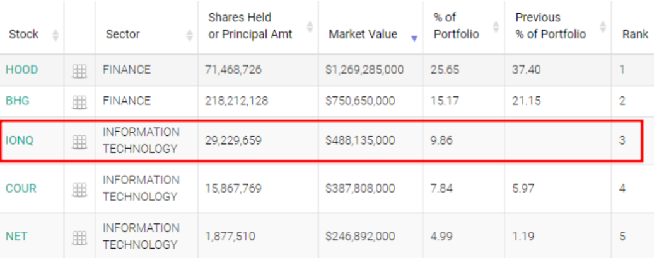Click the Market Value column header
The width and height of the screenshot is (659, 258).
[363, 35]
